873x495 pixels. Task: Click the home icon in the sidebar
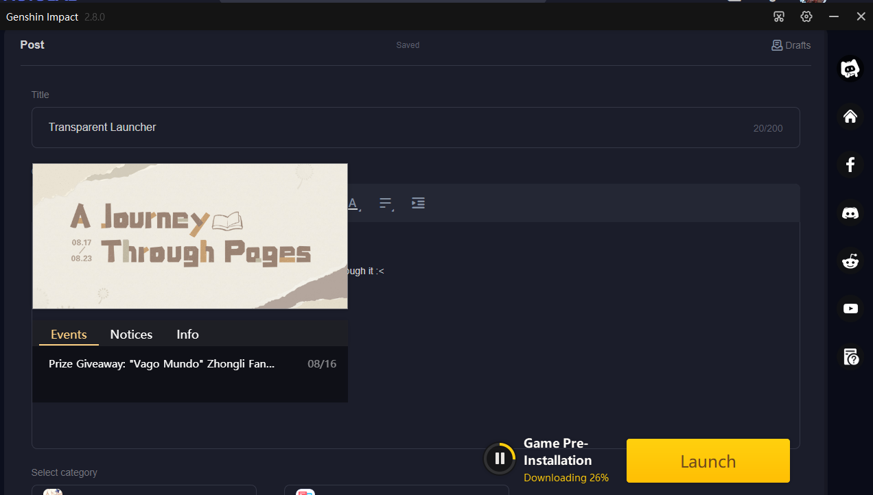point(850,117)
